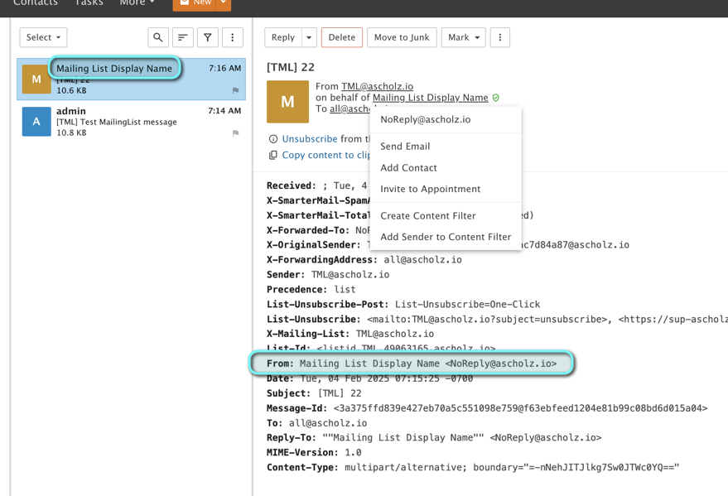Click the info icon next to Unsubscribe
This screenshot has height=496, width=728.
[273, 139]
